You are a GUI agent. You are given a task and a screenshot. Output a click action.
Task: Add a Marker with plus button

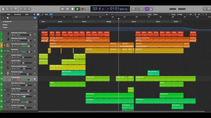[36, 25]
